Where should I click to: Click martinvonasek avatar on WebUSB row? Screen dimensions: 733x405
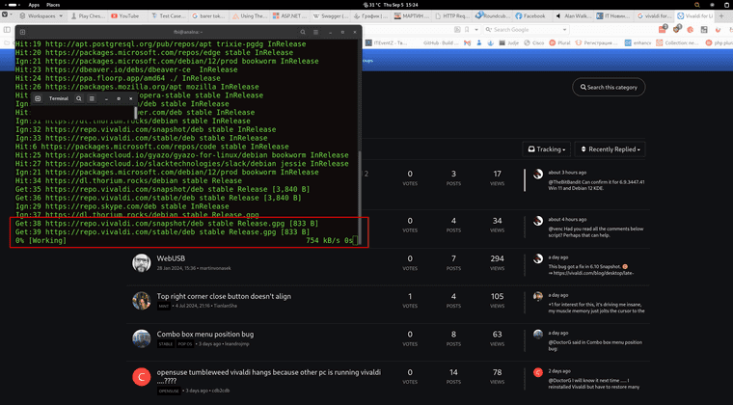click(141, 263)
